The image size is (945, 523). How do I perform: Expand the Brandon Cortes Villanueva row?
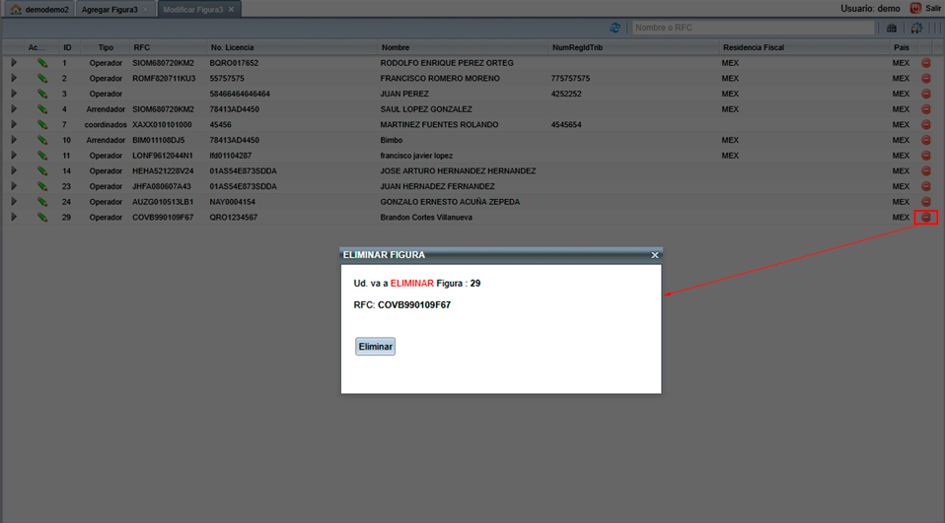(x=14, y=217)
